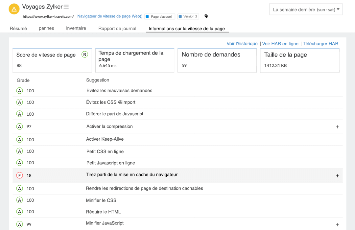Switch to the Résumé tab

point(18,29)
